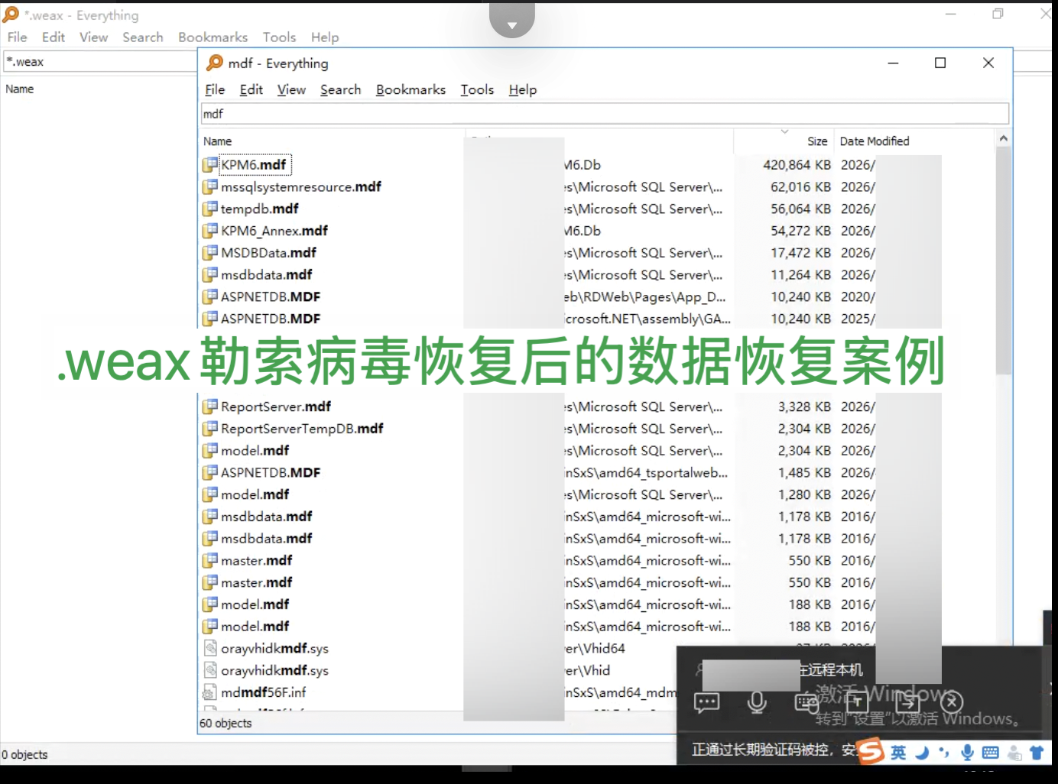Select the MSDBData.mdf row sized 17,472 KB
This screenshot has width=1058, height=784.
pos(597,253)
